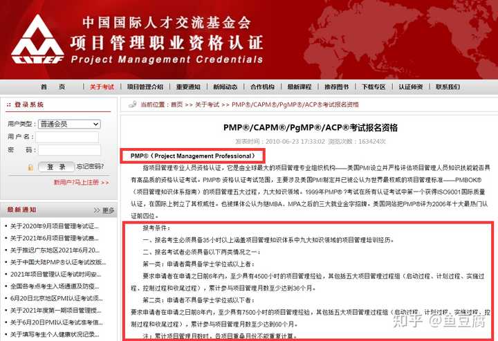This screenshot has height=341, width=498.
Task: Click the 最新通知 panel heading
Action: [x=21, y=210]
